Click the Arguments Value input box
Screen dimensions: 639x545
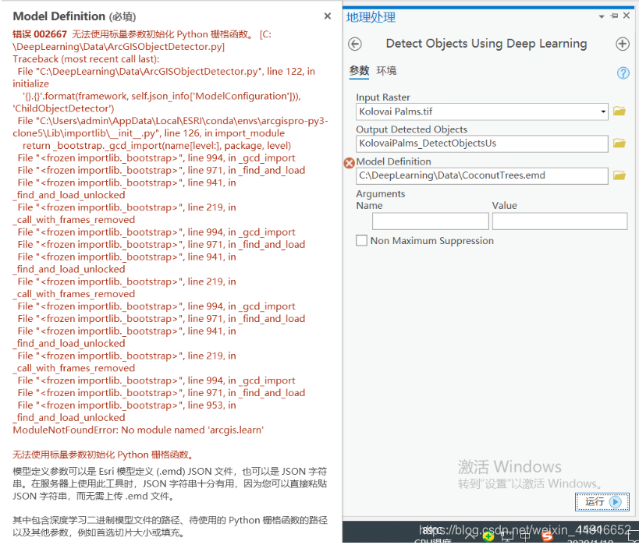click(x=559, y=221)
